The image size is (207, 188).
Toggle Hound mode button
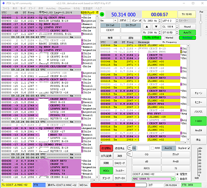click(x=187, y=27)
